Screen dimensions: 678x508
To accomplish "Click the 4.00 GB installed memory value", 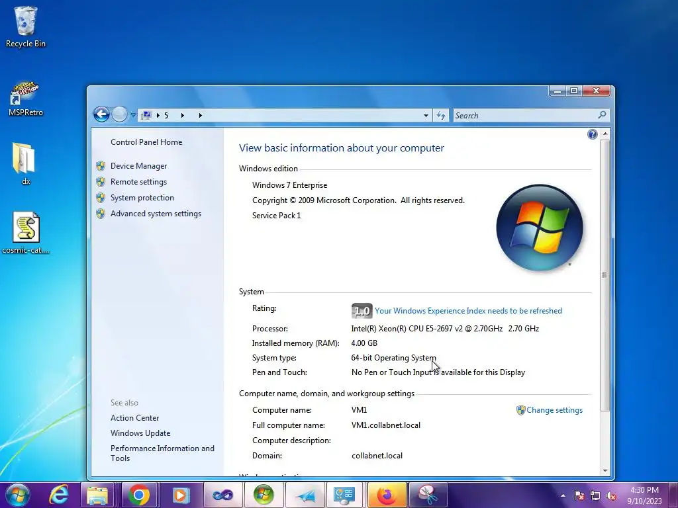I will 364,343.
